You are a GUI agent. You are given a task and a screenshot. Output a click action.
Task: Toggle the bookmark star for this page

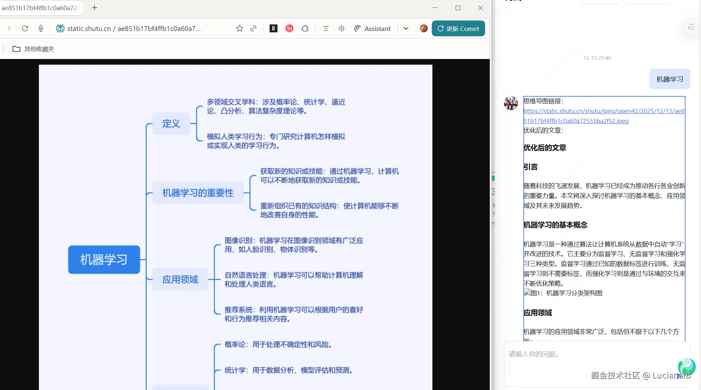(239, 28)
